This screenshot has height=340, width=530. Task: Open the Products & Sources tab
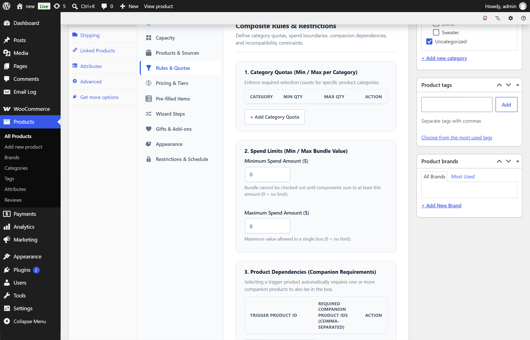click(x=180, y=53)
